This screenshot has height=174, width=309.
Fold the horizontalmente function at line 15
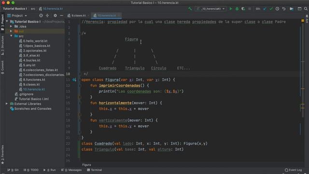(x=80, y=103)
